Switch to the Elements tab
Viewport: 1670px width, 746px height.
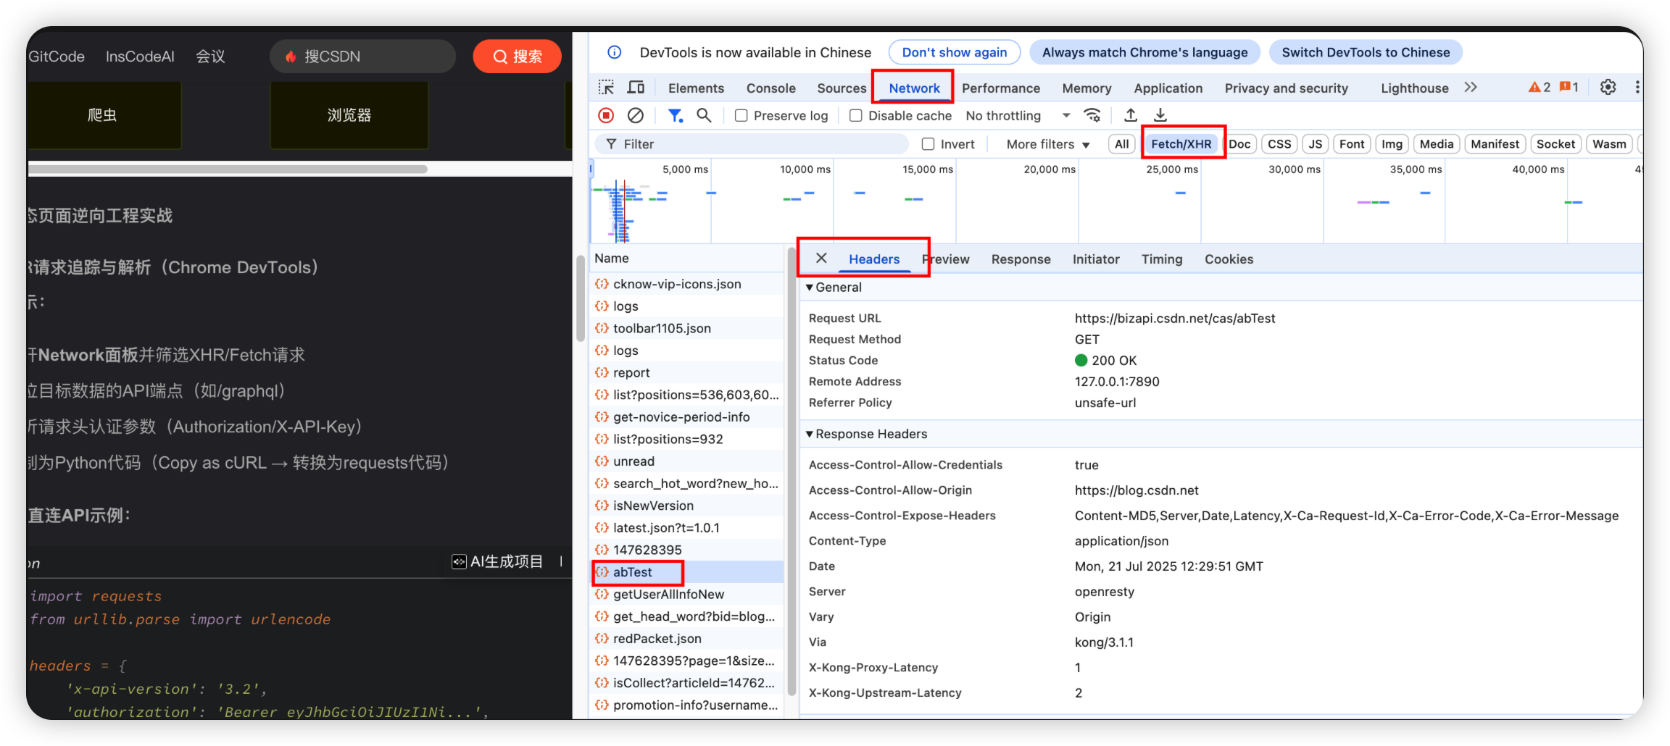tap(696, 88)
